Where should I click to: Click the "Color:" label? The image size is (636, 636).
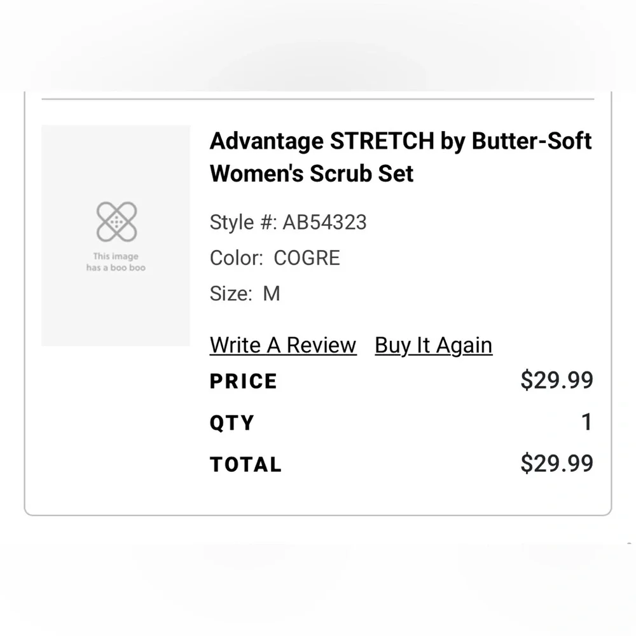[x=236, y=258]
